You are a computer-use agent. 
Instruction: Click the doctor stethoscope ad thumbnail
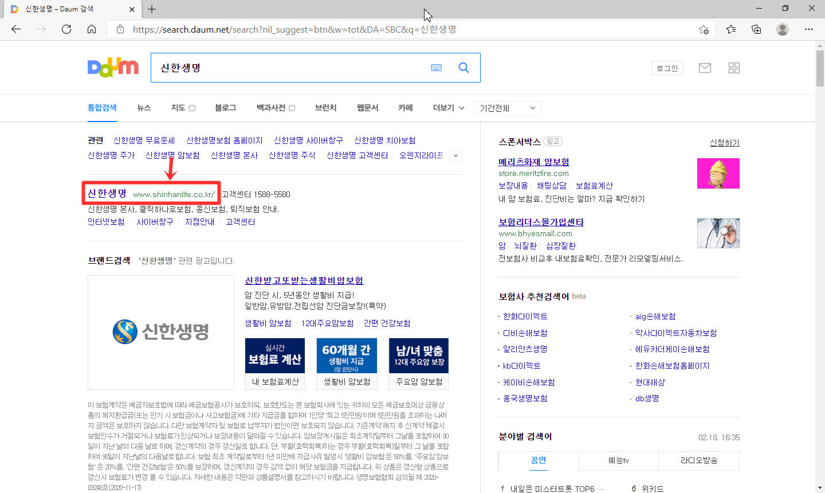point(718,233)
